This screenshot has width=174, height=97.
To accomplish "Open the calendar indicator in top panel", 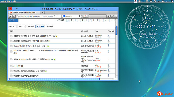I will [147, 1].
